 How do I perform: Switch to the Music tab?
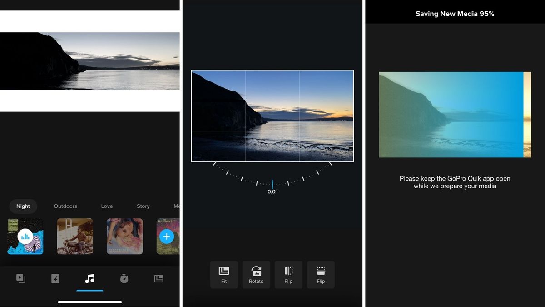click(89, 278)
